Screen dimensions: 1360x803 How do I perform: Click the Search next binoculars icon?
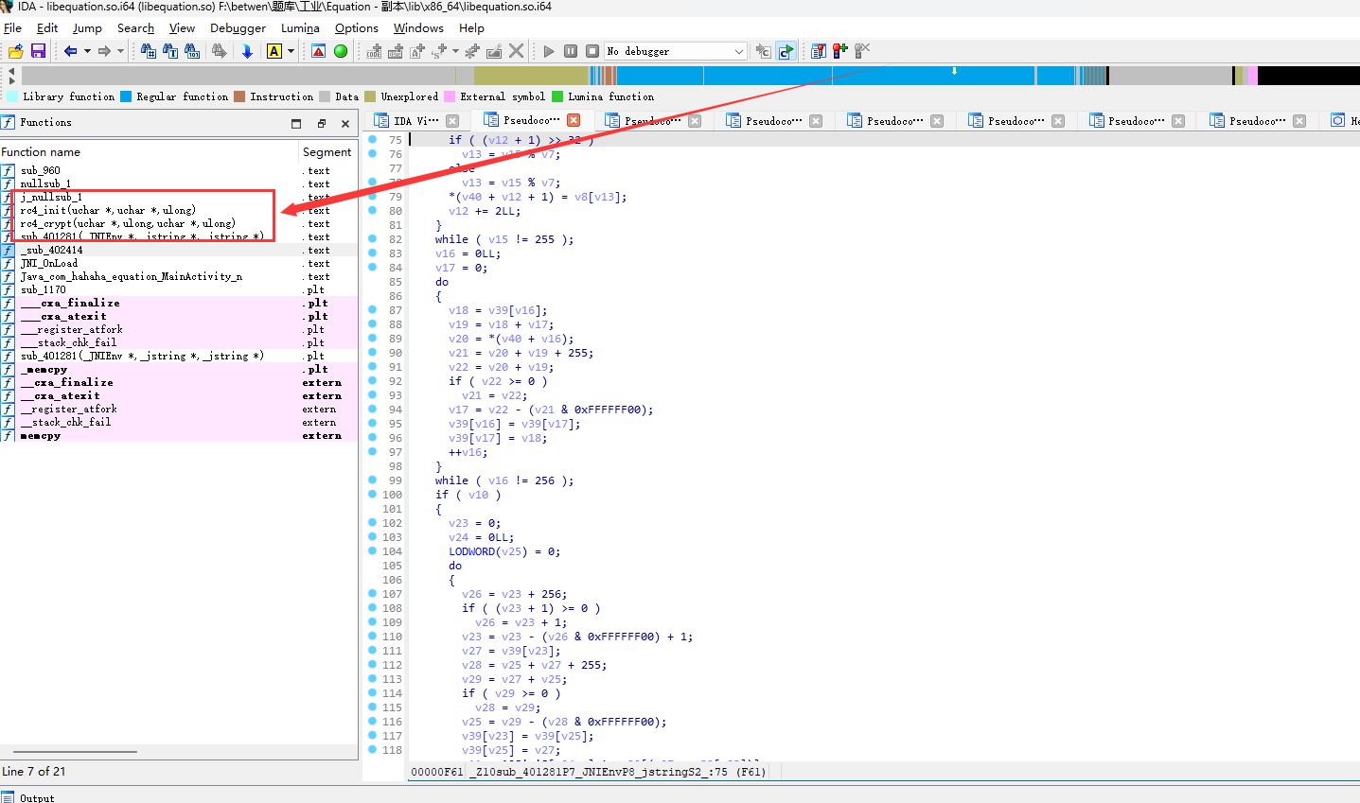[219, 51]
